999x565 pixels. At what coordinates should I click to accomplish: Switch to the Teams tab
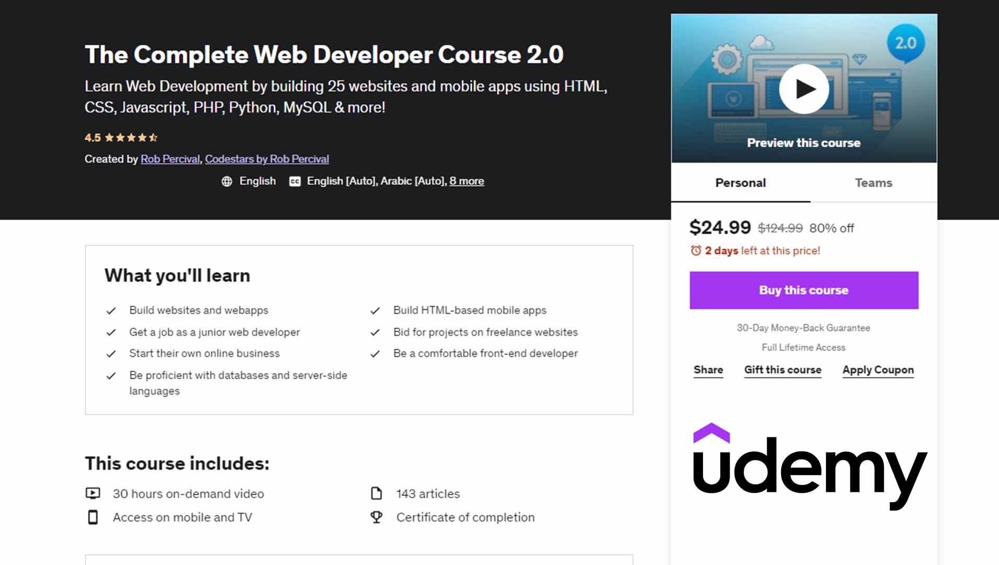(873, 183)
